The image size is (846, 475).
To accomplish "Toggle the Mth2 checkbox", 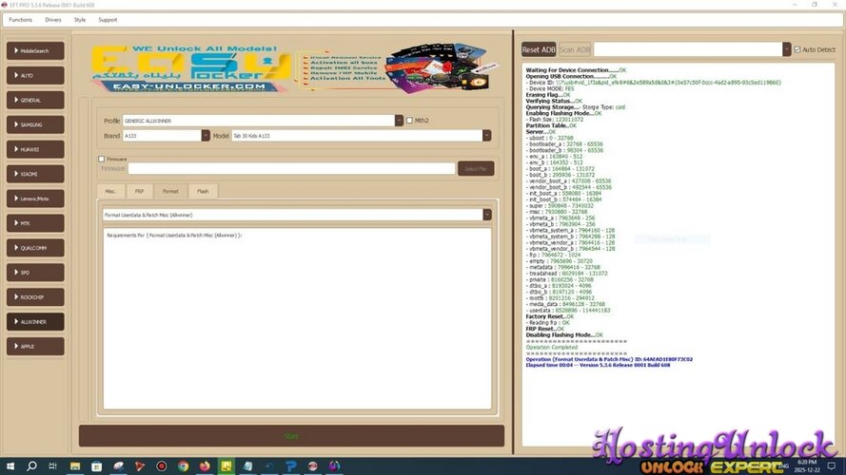I will tap(409, 121).
